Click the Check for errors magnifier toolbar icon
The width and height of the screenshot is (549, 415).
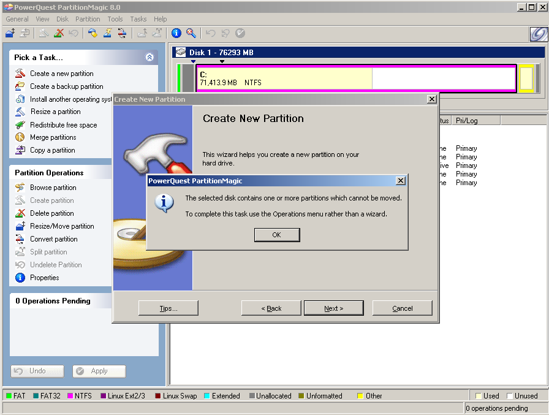click(x=191, y=33)
